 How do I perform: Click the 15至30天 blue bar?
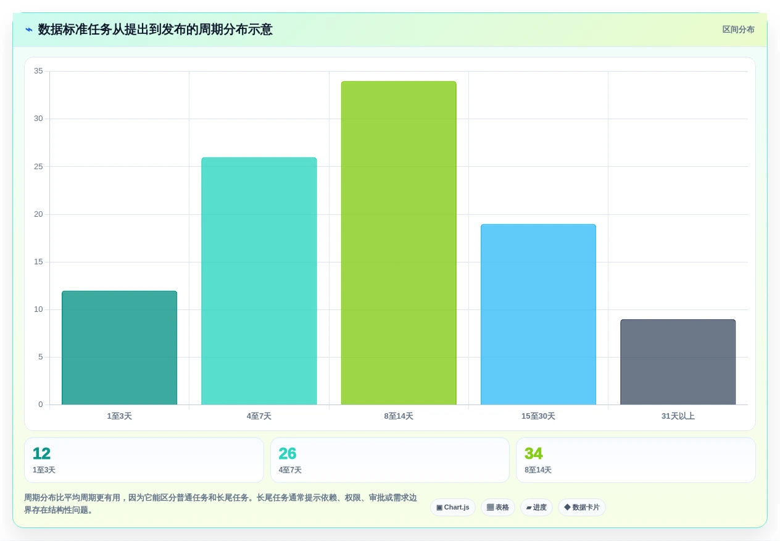[x=538, y=315]
